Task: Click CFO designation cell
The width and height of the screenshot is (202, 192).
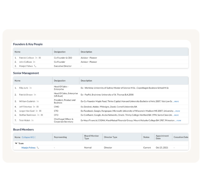Action: [x=56, y=115]
